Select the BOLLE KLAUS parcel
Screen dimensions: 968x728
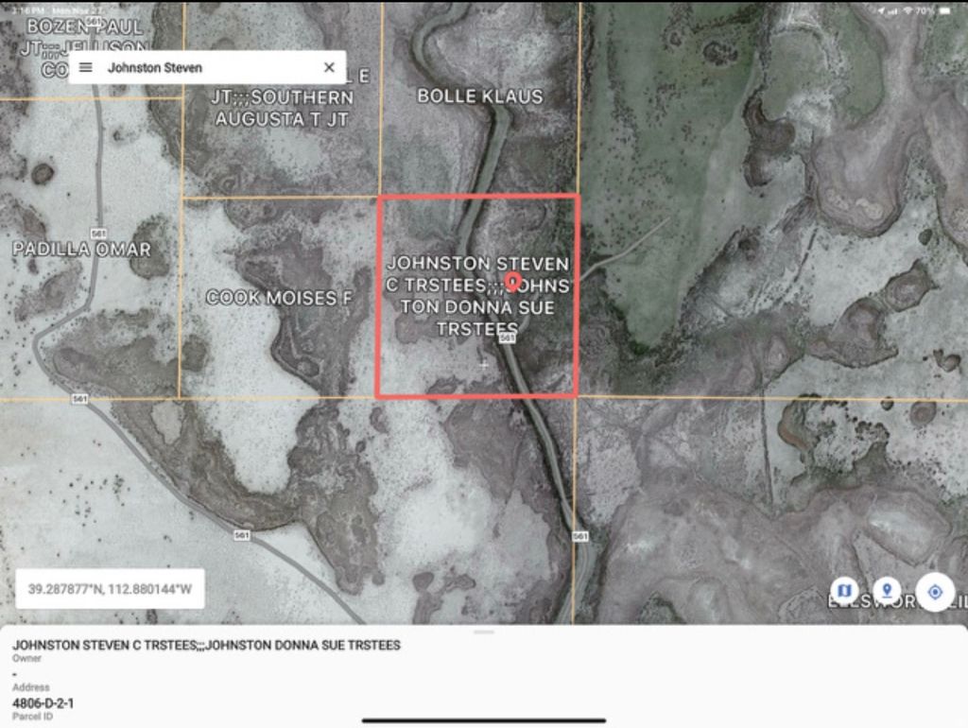[481, 96]
